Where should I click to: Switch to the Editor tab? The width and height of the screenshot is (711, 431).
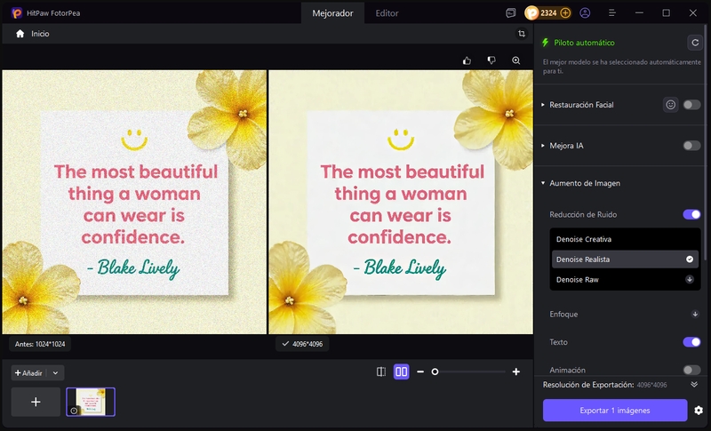point(387,13)
